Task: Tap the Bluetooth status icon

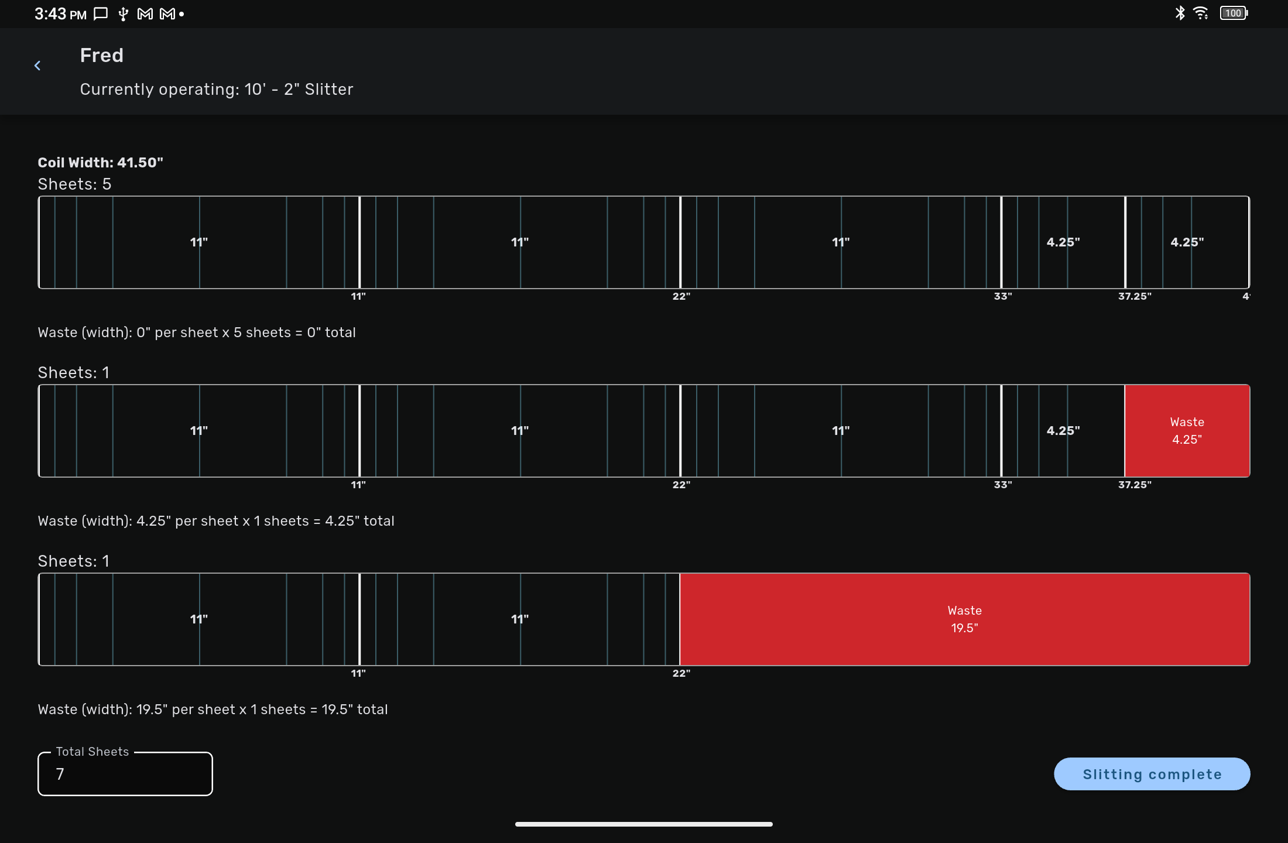Action: click(1180, 13)
